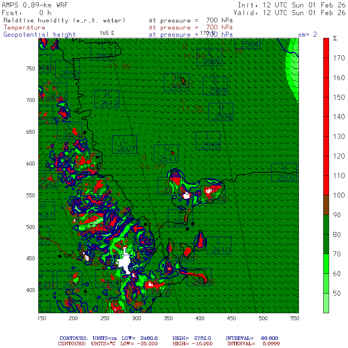Click the red -16.69 temperature high value
Viewport: 348px width, 348px height.
(x=150, y=166)
